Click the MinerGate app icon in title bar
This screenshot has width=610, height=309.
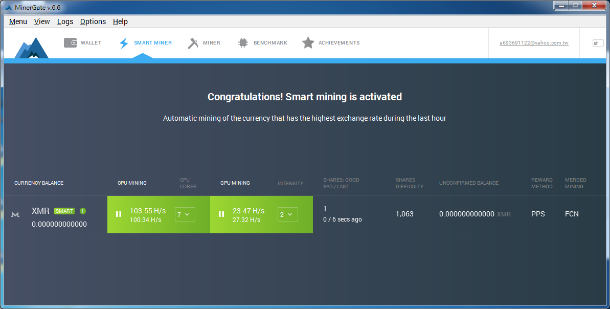(x=9, y=7)
